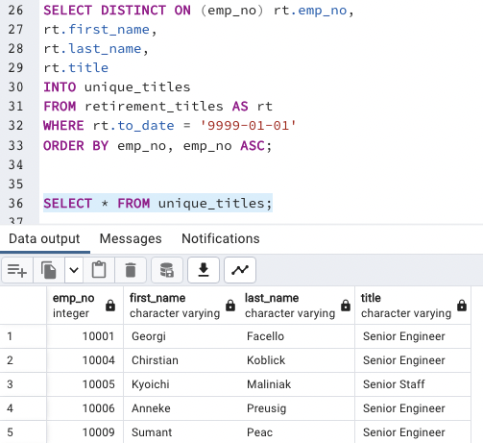Click line number 26 in editor gutter

point(15,11)
